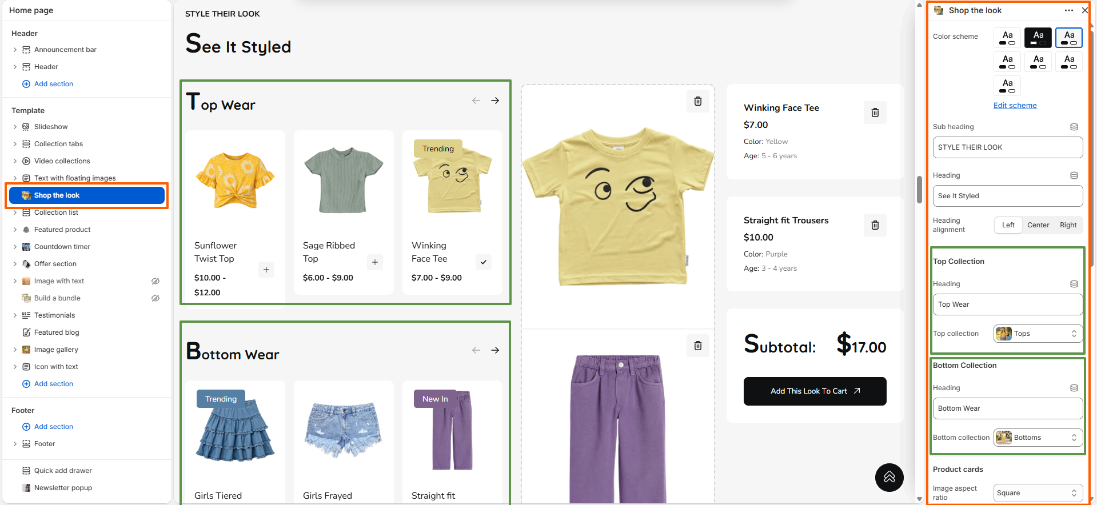Remove Winking Face Tee from the look
Viewport: 1097px width, 505px height.
click(x=875, y=113)
